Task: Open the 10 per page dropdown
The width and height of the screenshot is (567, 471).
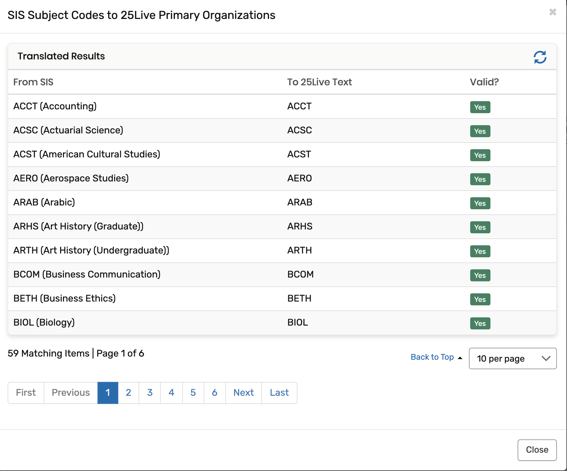Action: pyautogui.click(x=513, y=358)
